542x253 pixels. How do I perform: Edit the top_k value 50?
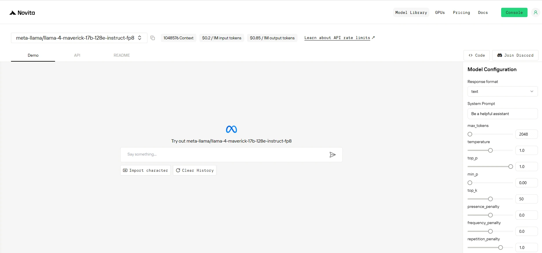[526, 199]
